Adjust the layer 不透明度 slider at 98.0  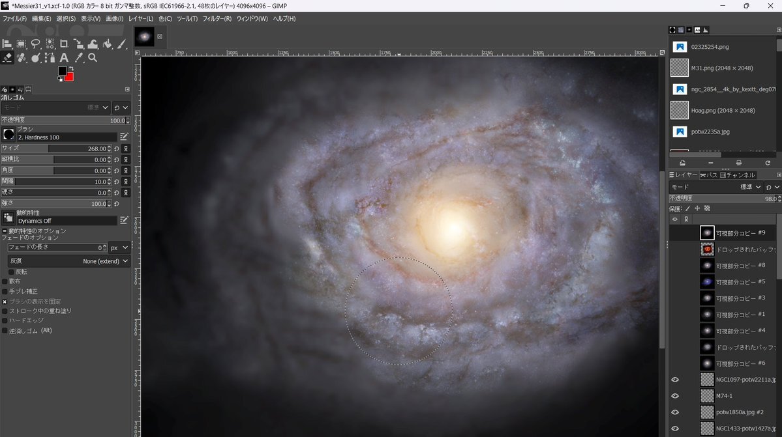tap(725, 199)
